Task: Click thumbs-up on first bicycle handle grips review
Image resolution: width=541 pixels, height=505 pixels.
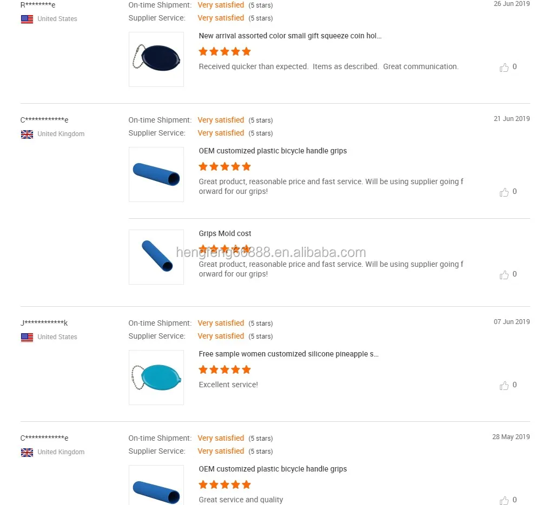Action: pos(504,192)
